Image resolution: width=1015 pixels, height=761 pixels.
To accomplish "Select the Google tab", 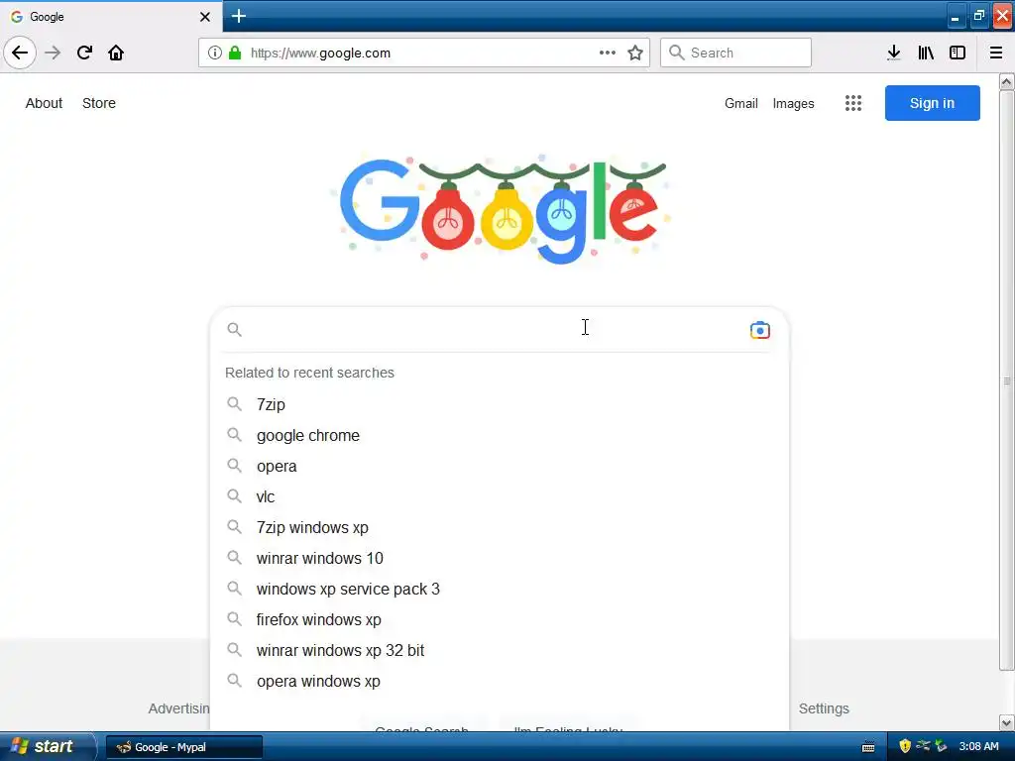I will pyautogui.click(x=111, y=17).
